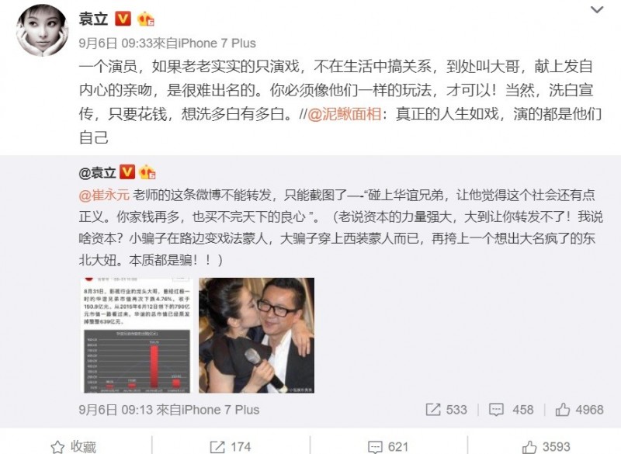
Task: Click the quoted post repost icon 533
Action: coord(446,410)
